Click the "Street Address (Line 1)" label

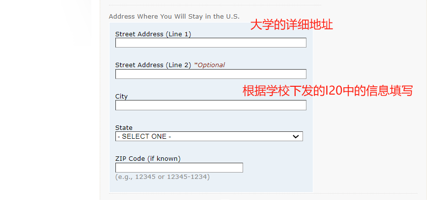point(153,34)
